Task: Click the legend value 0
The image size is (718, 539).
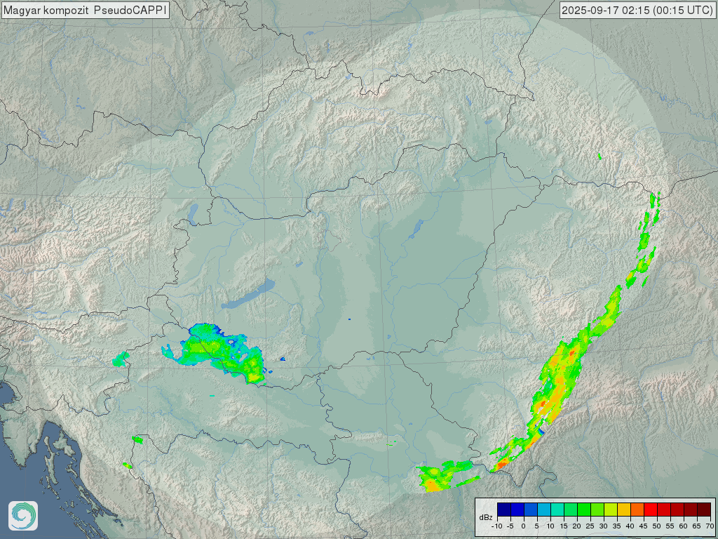Action: pyautogui.click(x=523, y=526)
